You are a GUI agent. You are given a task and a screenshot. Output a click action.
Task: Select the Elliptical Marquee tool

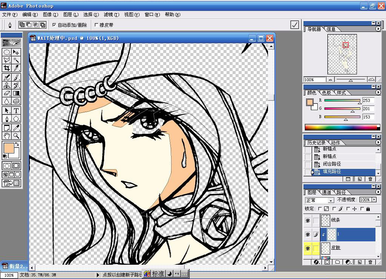click(7, 52)
